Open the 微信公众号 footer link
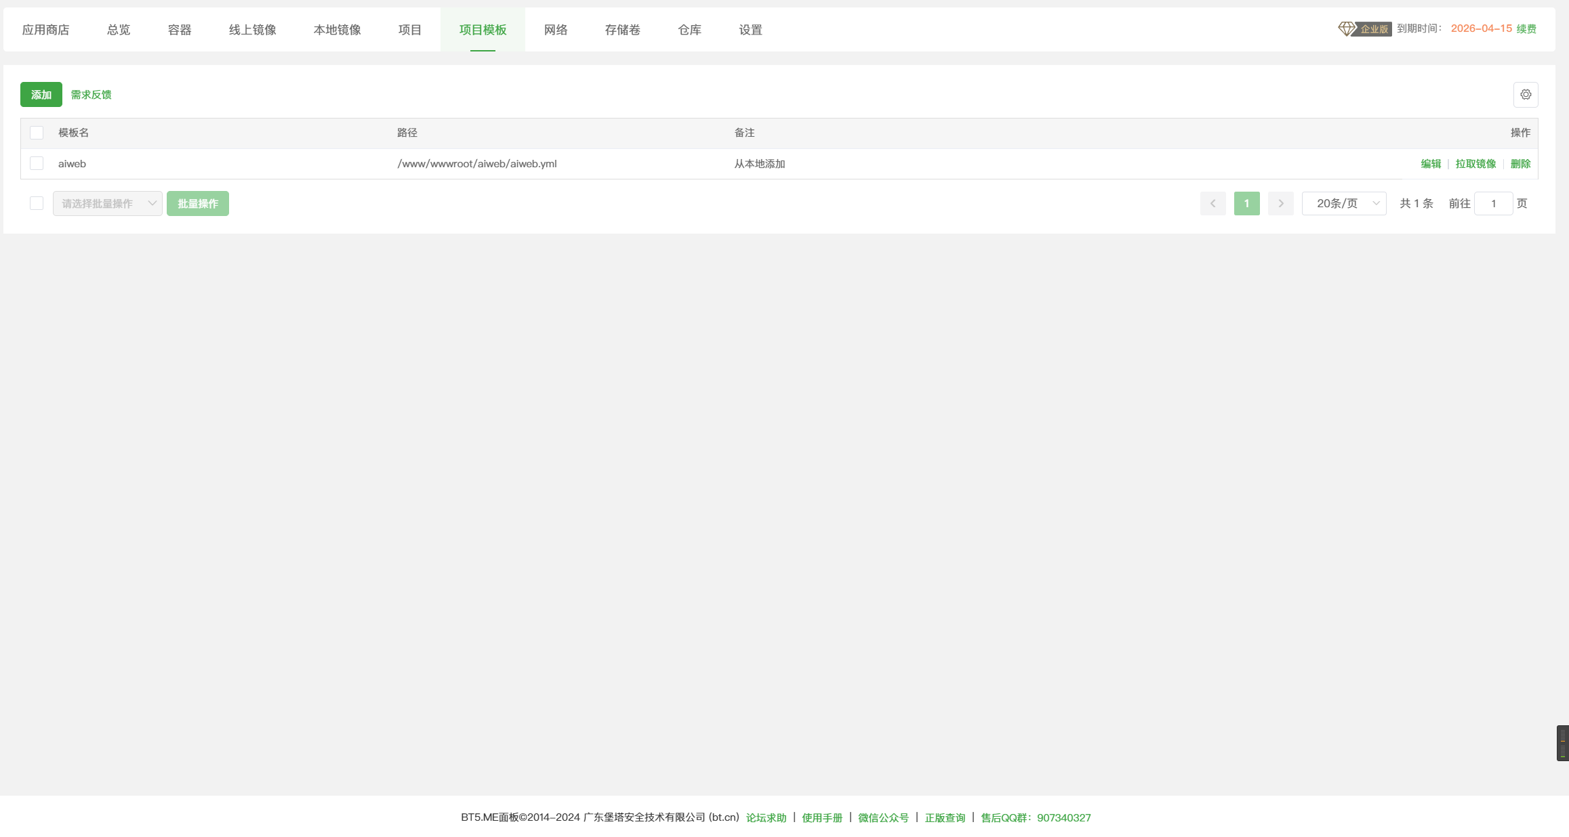The width and height of the screenshot is (1569, 837). pyautogui.click(x=883, y=818)
